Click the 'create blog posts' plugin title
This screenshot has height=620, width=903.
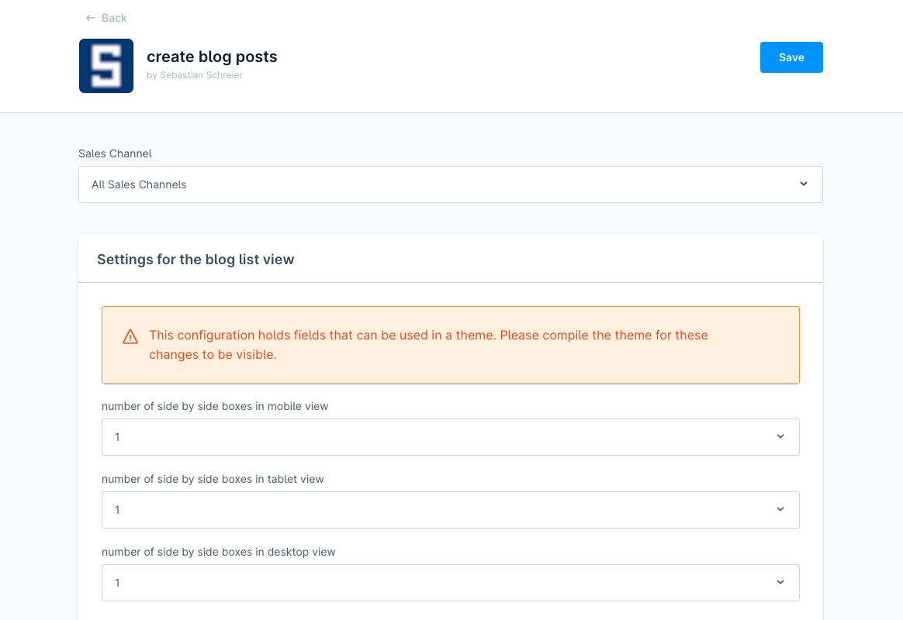coord(212,57)
